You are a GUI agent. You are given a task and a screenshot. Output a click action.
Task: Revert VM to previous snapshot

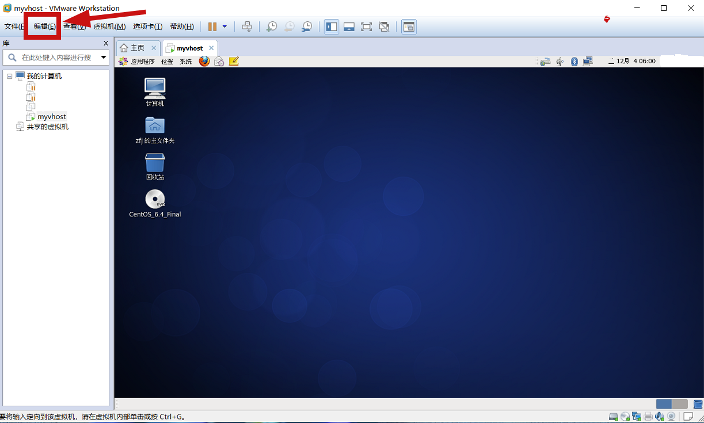click(289, 26)
